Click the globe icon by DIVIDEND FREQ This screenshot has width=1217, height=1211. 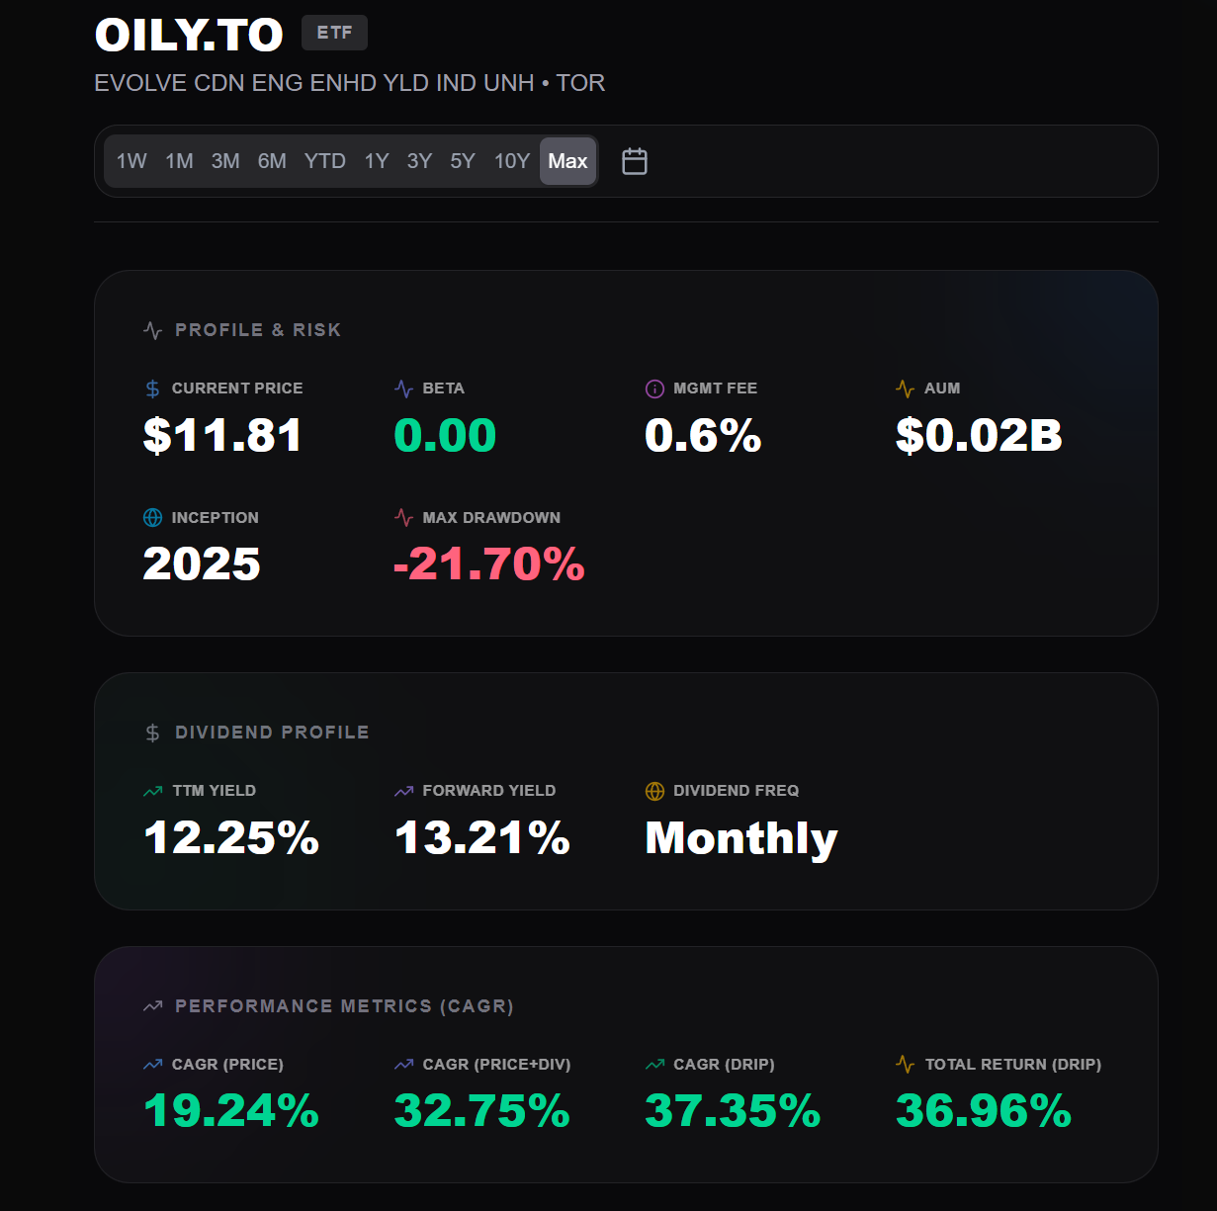click(x=654, y=791)
